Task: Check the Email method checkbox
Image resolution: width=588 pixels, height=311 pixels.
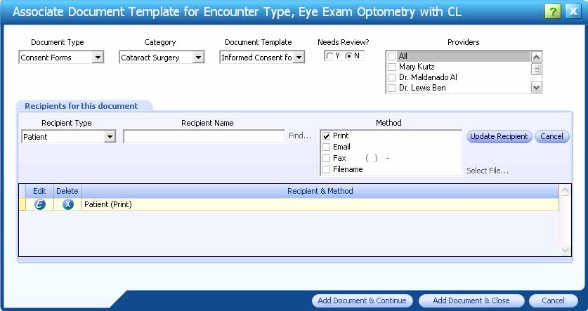Action: (326, 147)
